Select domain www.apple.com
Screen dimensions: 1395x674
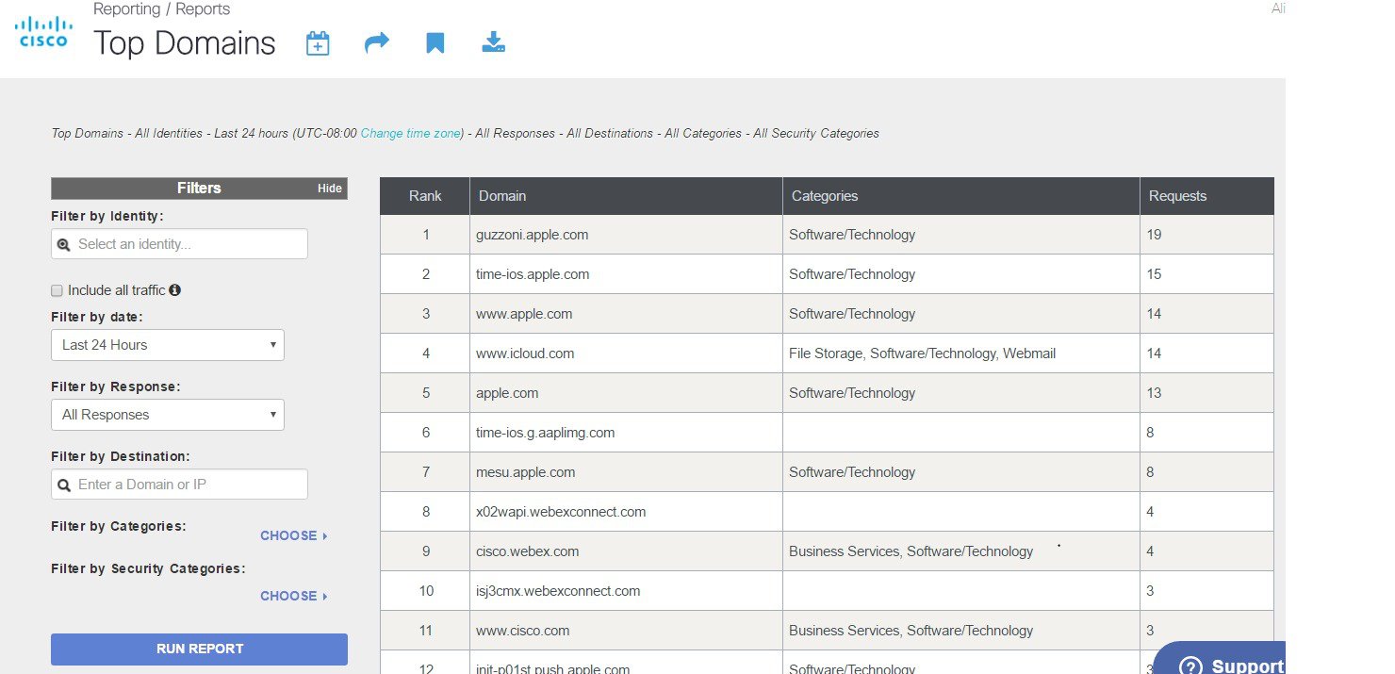525,314
